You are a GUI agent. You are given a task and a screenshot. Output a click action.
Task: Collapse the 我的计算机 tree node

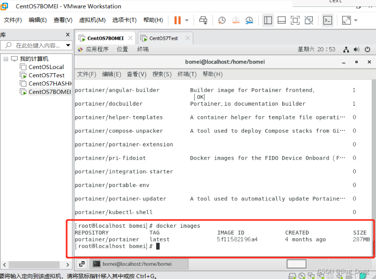(x=6, y=59)
